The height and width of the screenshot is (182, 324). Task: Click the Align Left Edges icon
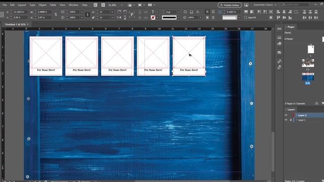278,12
